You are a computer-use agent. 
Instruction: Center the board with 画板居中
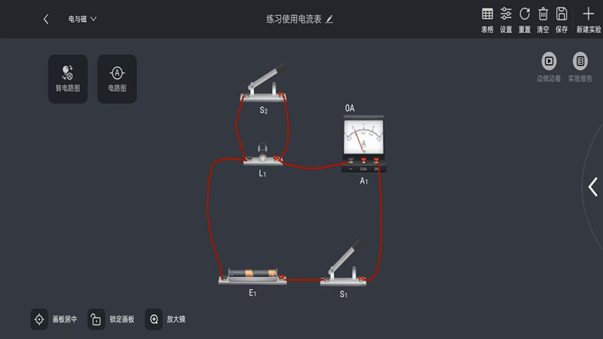54,319
